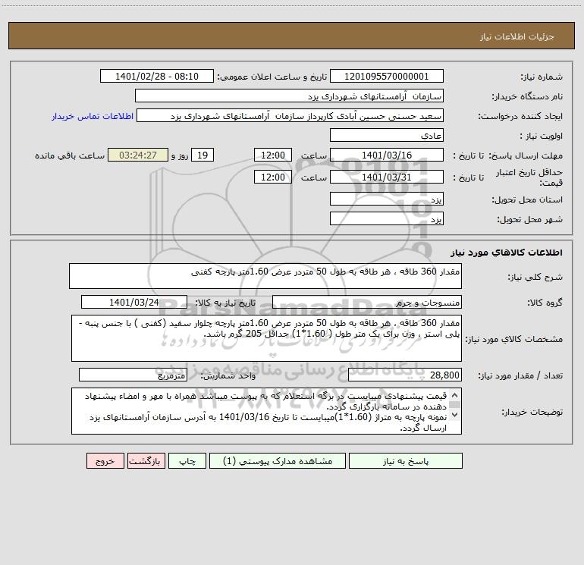Click the goods group field منسوجات و چرم

tap(367, 302)
